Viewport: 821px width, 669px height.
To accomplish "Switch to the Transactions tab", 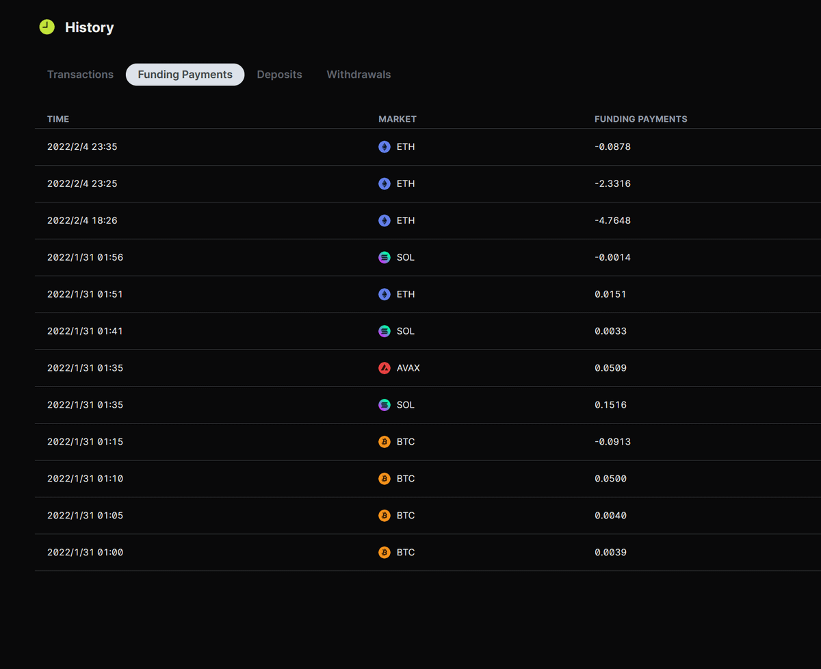I will pos(80,75).
